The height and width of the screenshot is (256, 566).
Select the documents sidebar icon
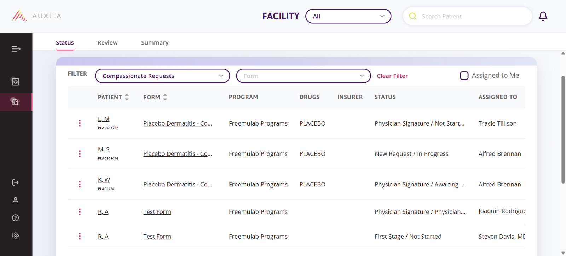click(x=15, y=102)
